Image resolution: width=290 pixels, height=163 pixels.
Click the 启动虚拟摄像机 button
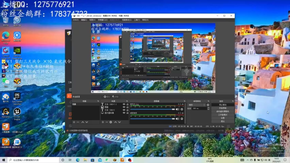tap(223, 112)
